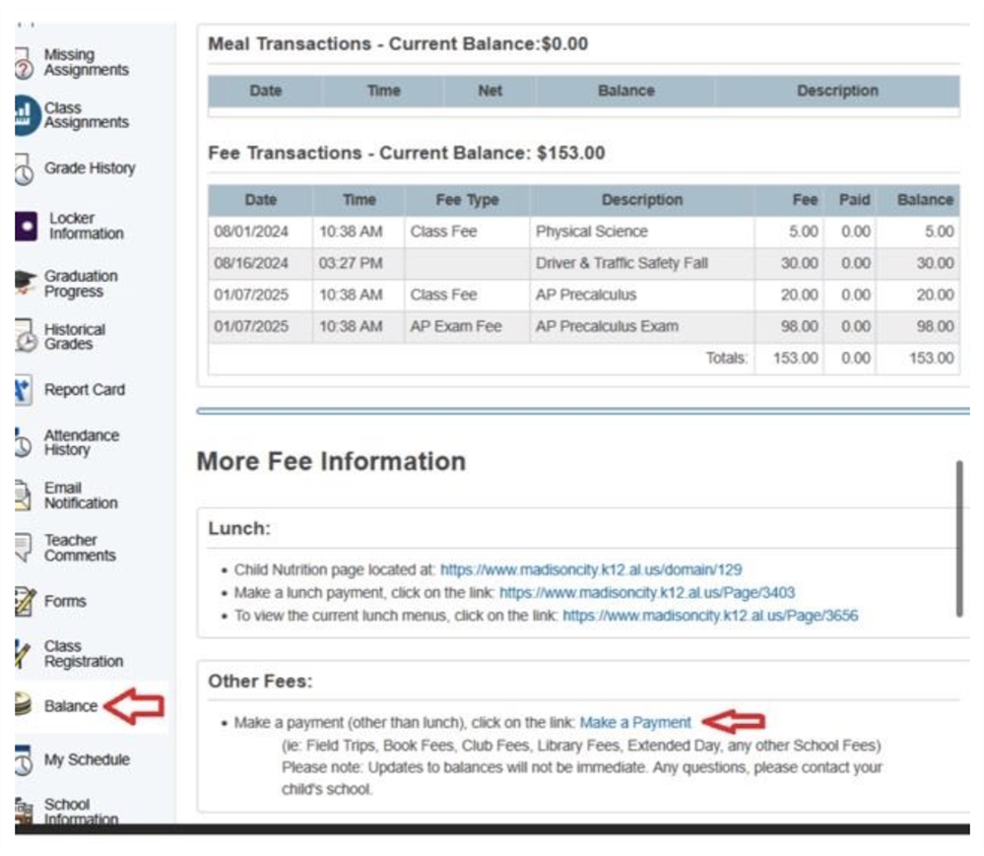This screenshot has width=984, height=856.
Task: Open Email Notification settings
Action: click(81, 495)
